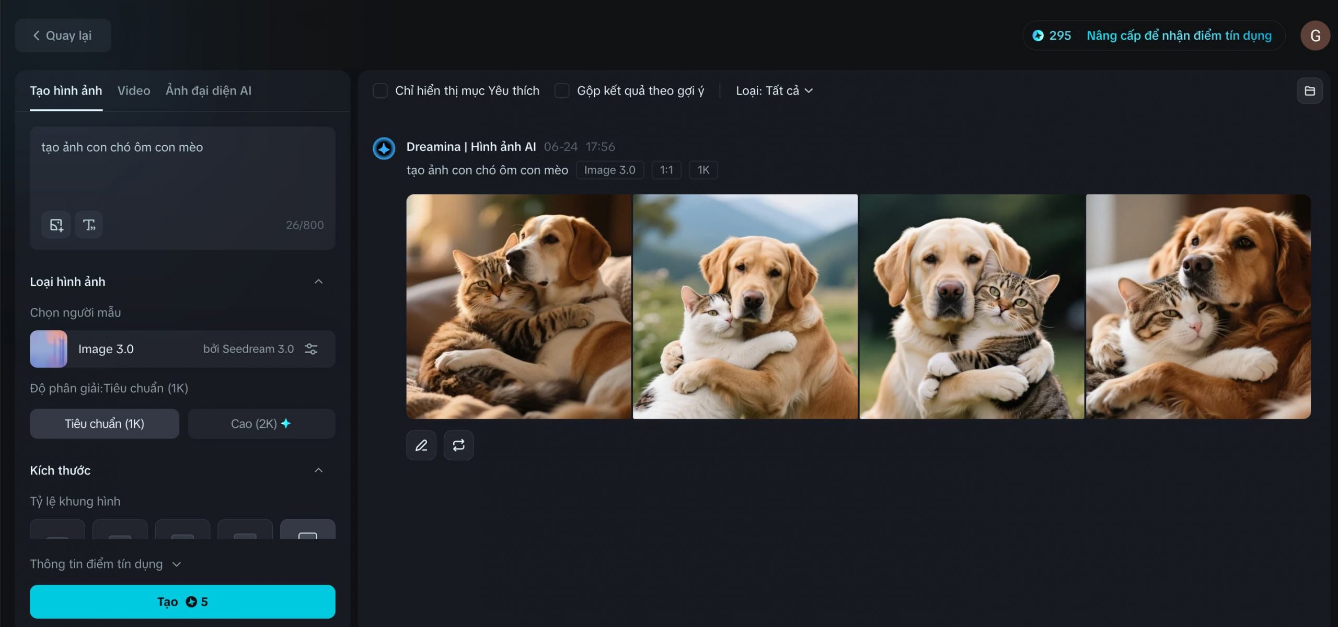Click Nâng cấp để nhận điểm tín dụng
Screen dimensions: 1338x627
coord(1179,36)
